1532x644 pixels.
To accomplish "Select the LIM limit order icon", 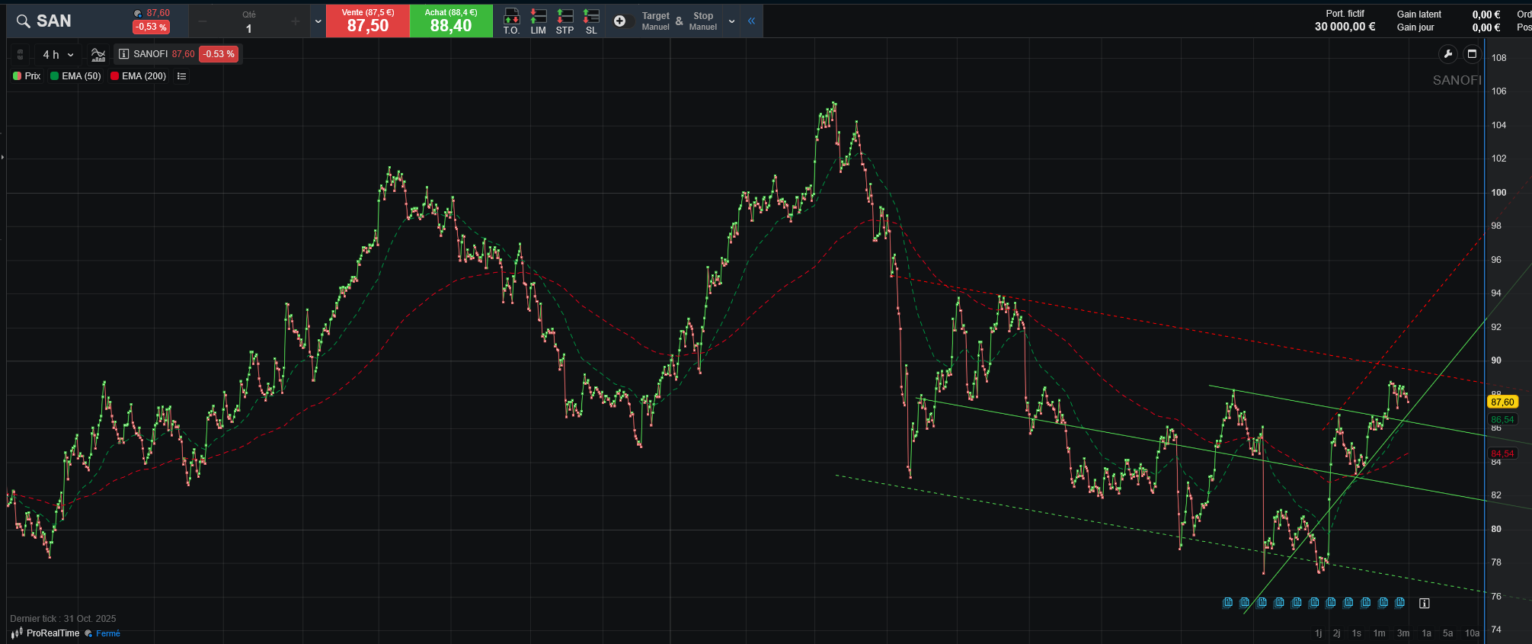I will point(538,21).
